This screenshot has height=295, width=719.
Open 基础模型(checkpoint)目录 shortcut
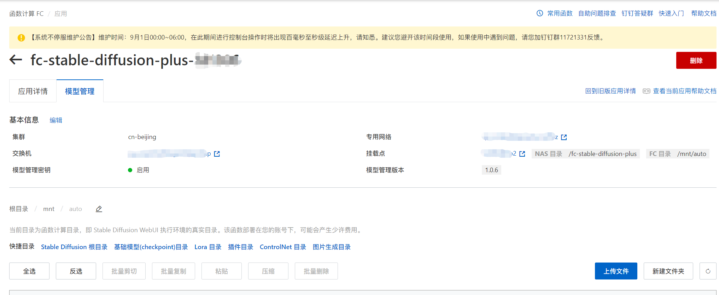coord(151,247)
